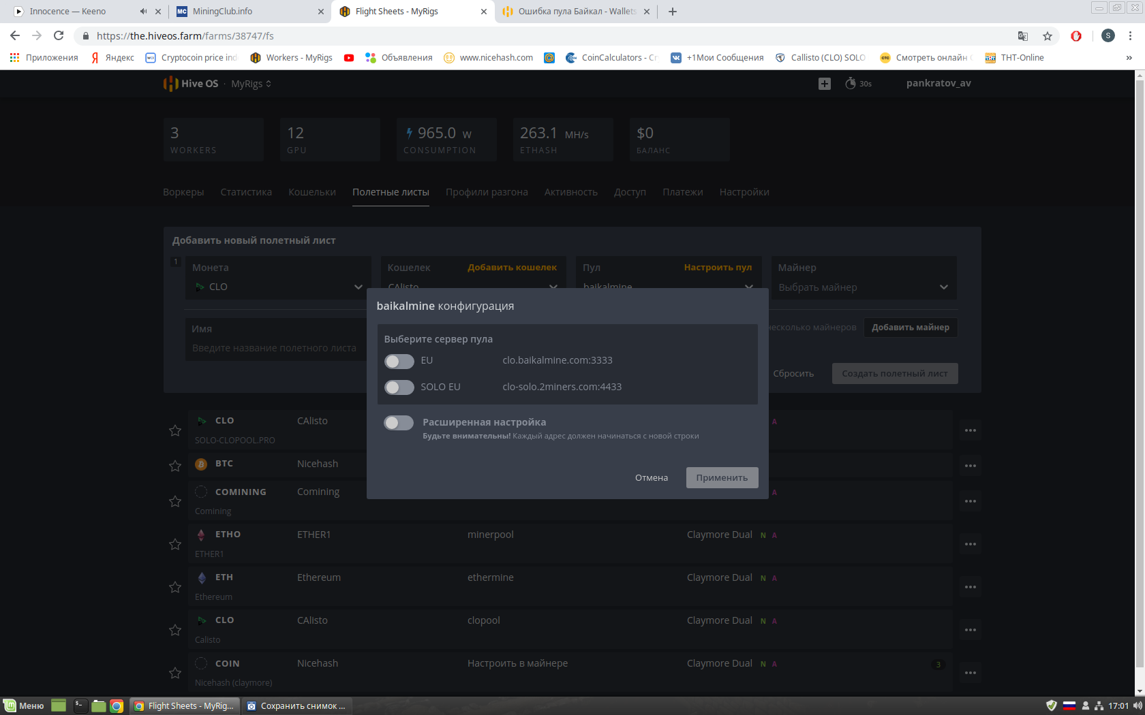Open the Chrome menu three-dot icon
Screen dimensions: 1145x715
[x=1130, y=36]
